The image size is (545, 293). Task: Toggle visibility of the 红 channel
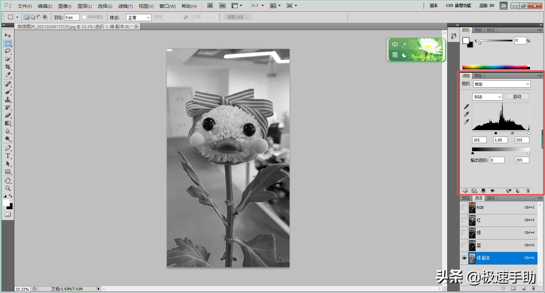pos(464,220)
